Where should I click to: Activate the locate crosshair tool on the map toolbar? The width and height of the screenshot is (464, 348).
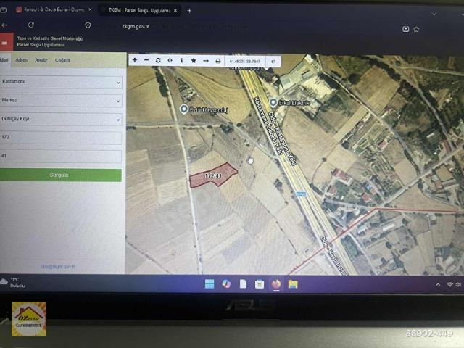point(170,60)
